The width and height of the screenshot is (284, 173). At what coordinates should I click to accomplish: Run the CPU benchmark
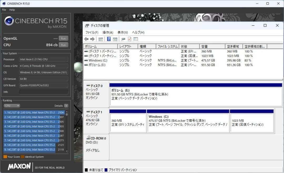[63, 45]
